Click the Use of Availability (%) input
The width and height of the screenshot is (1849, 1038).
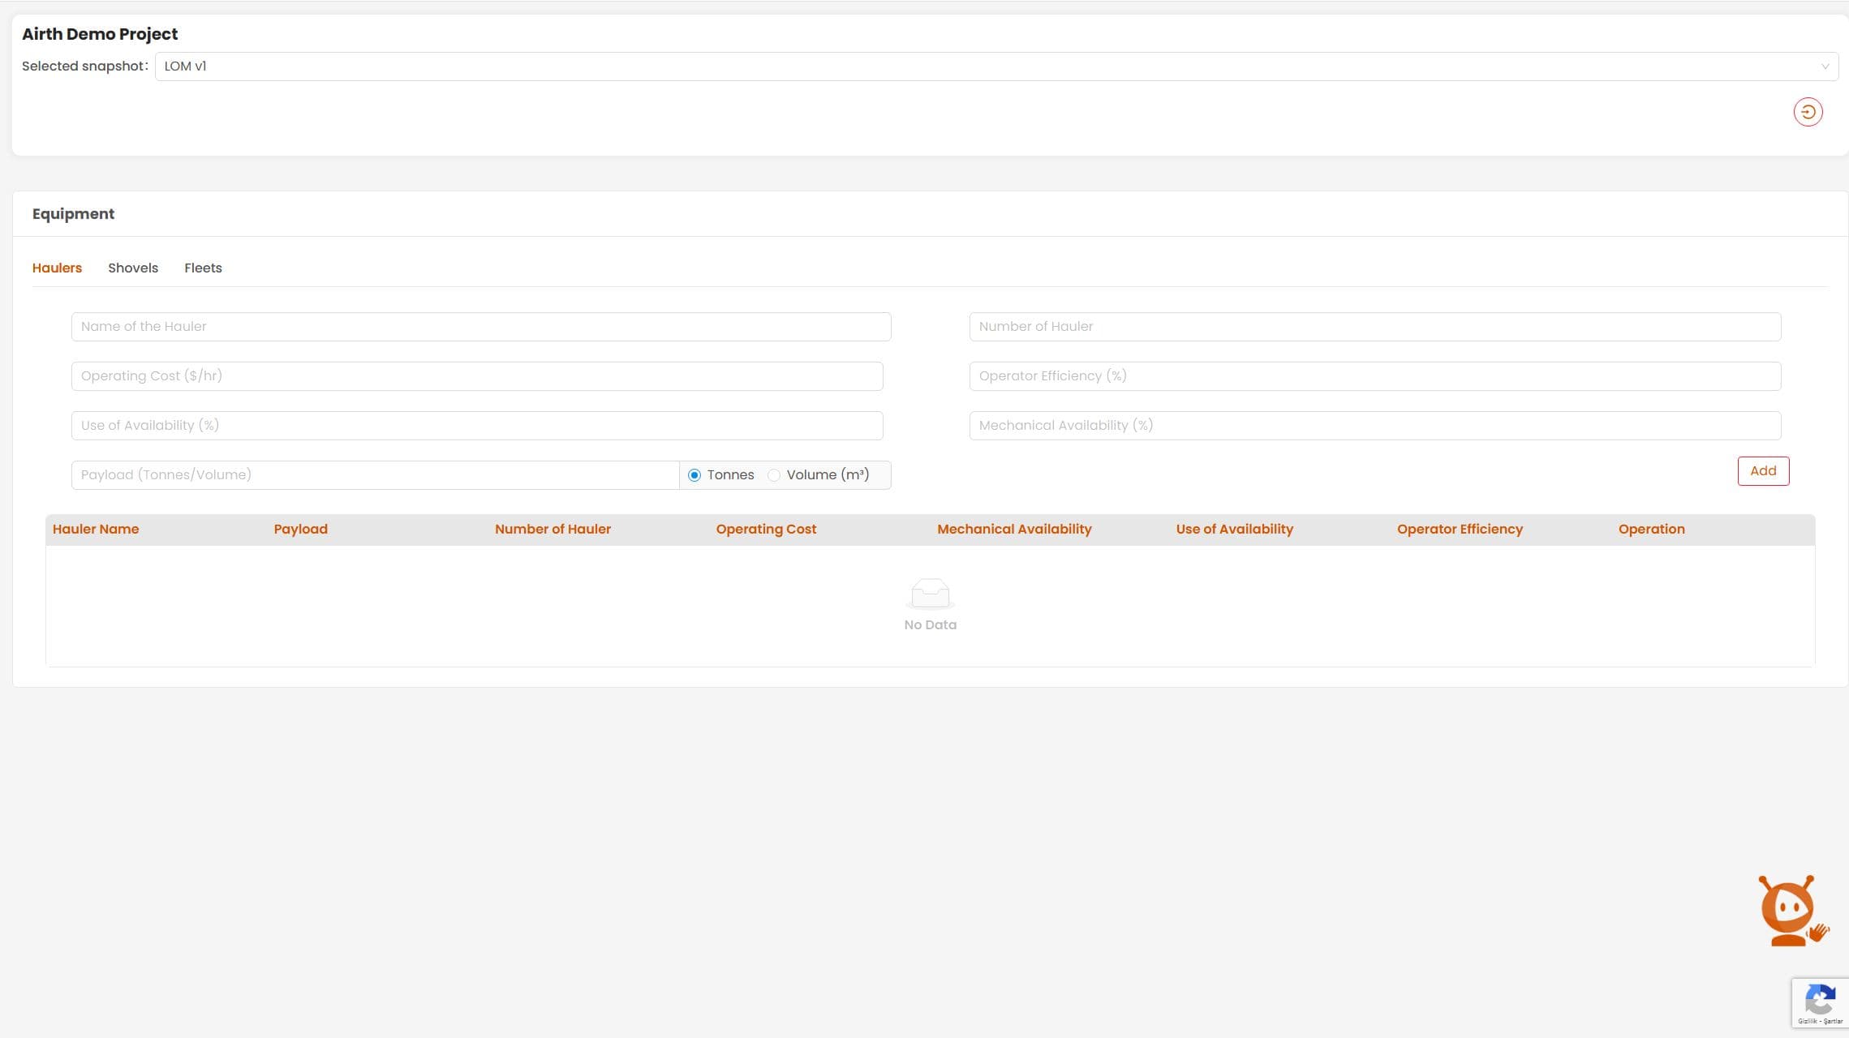(476, 426)
